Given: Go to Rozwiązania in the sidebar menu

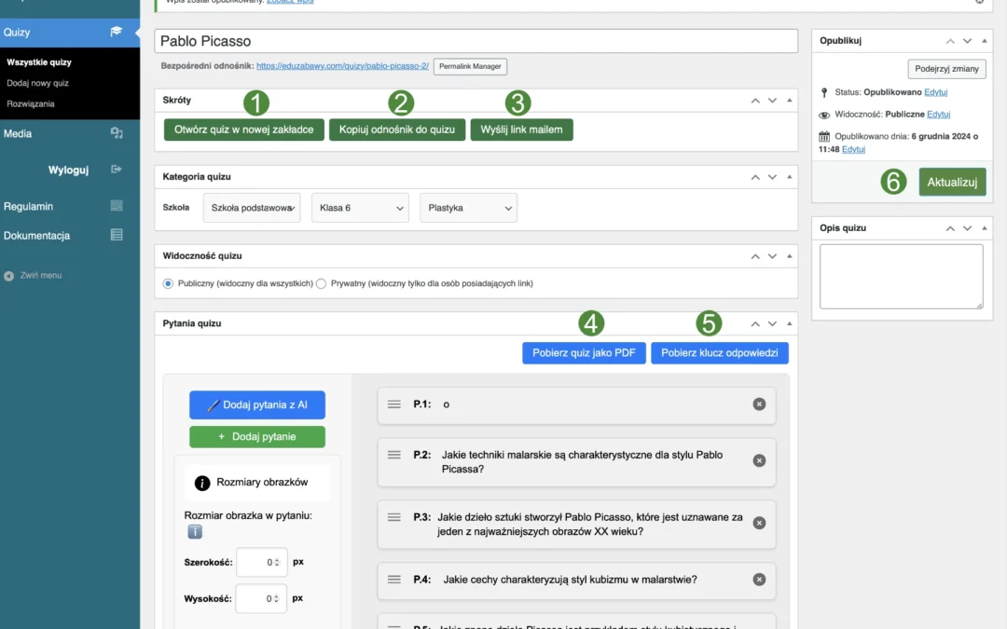Looking at the screenshot, I should pyautogui.click(x=31, y=103).
